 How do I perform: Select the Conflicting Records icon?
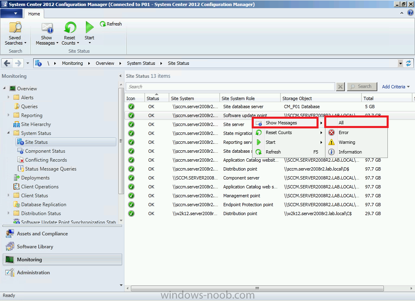tap(20, 160)
